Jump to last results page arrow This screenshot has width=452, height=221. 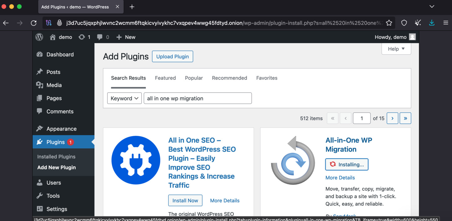(405, 118)
